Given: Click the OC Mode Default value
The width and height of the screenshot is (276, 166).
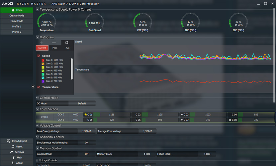Looking at the screenshot, I should [82, 103].
